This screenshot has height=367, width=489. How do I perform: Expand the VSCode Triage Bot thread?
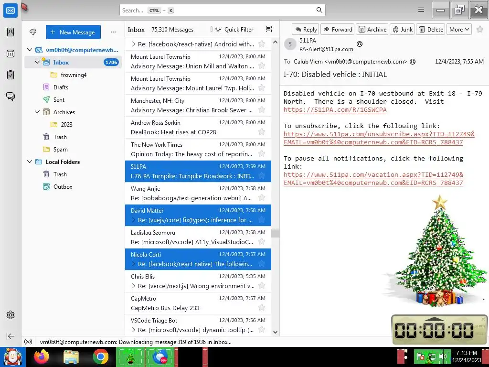tap(134, 330)
